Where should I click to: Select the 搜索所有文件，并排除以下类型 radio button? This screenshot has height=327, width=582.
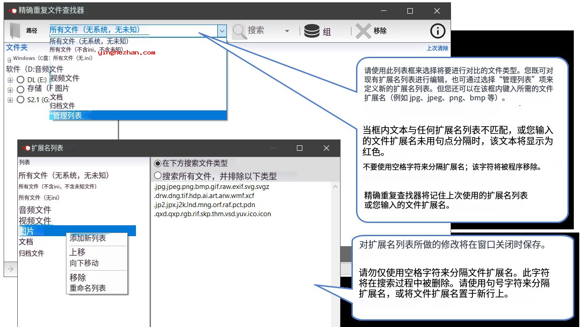pos(158,176)
